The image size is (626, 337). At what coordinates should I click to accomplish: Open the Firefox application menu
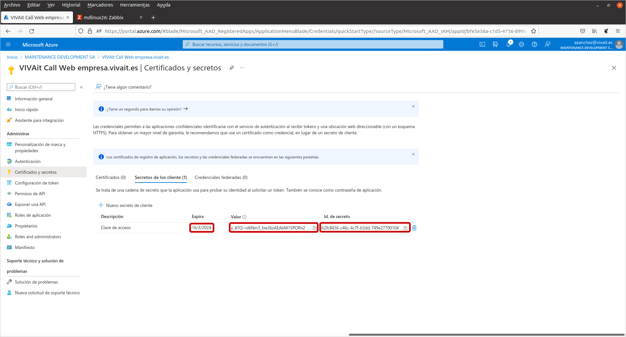(x=618, y=31)
